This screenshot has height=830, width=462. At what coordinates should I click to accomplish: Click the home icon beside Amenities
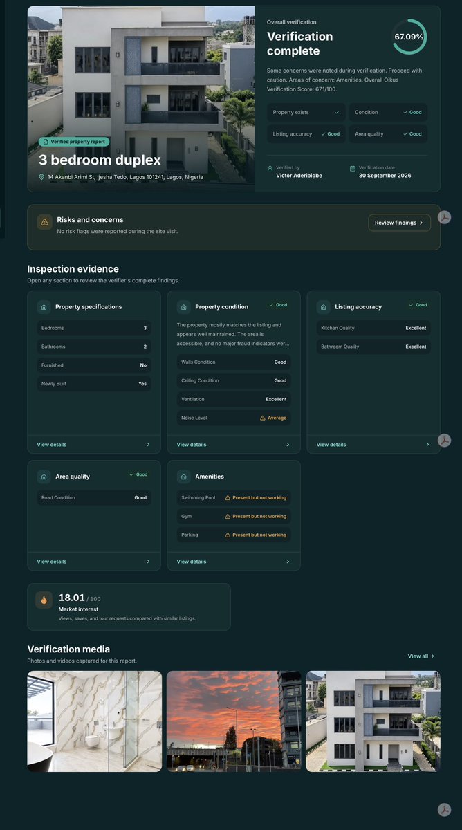(184, 477)
